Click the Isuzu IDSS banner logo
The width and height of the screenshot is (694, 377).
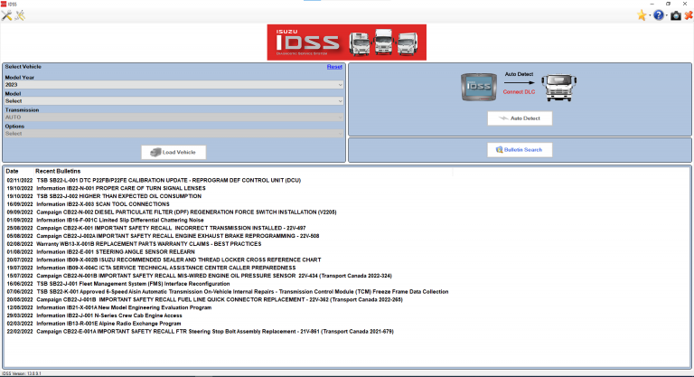pos(347,42)
